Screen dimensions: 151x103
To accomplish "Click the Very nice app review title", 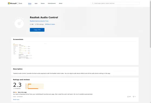I will [22, 92].
